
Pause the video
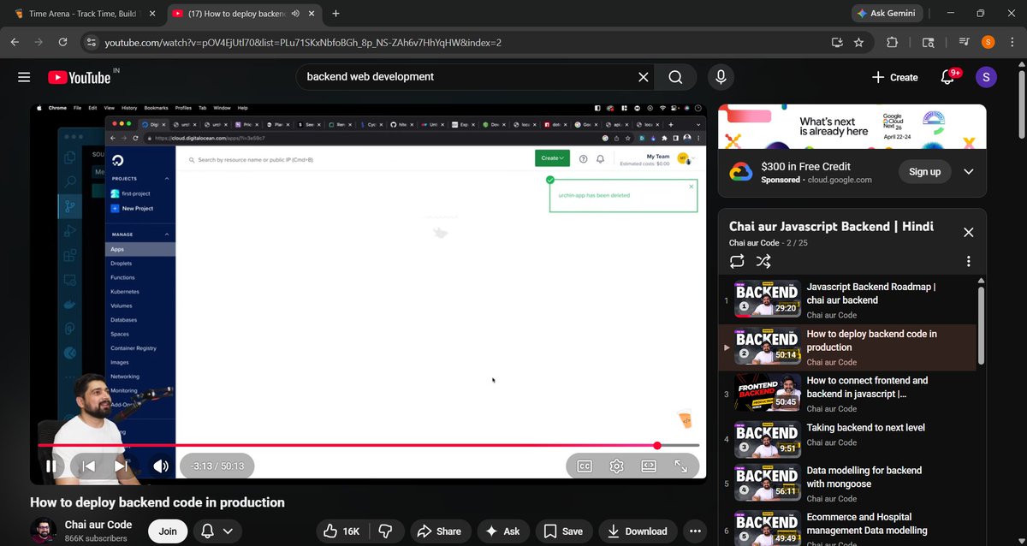pos(51,466)
